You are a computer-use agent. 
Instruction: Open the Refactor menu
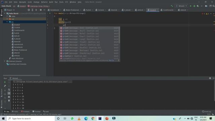click(44, 2)
